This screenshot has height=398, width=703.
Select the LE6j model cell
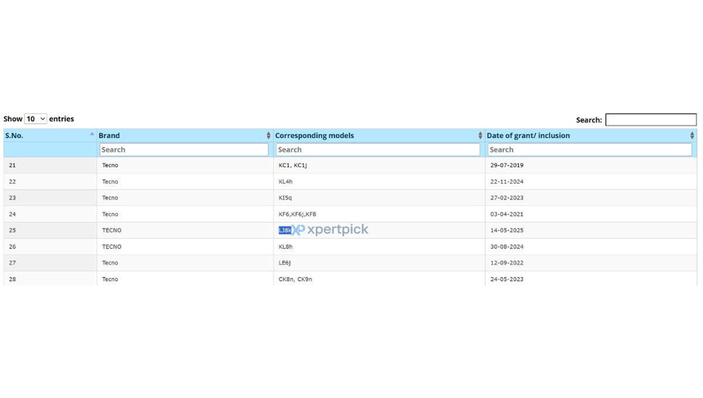(285, 263)
